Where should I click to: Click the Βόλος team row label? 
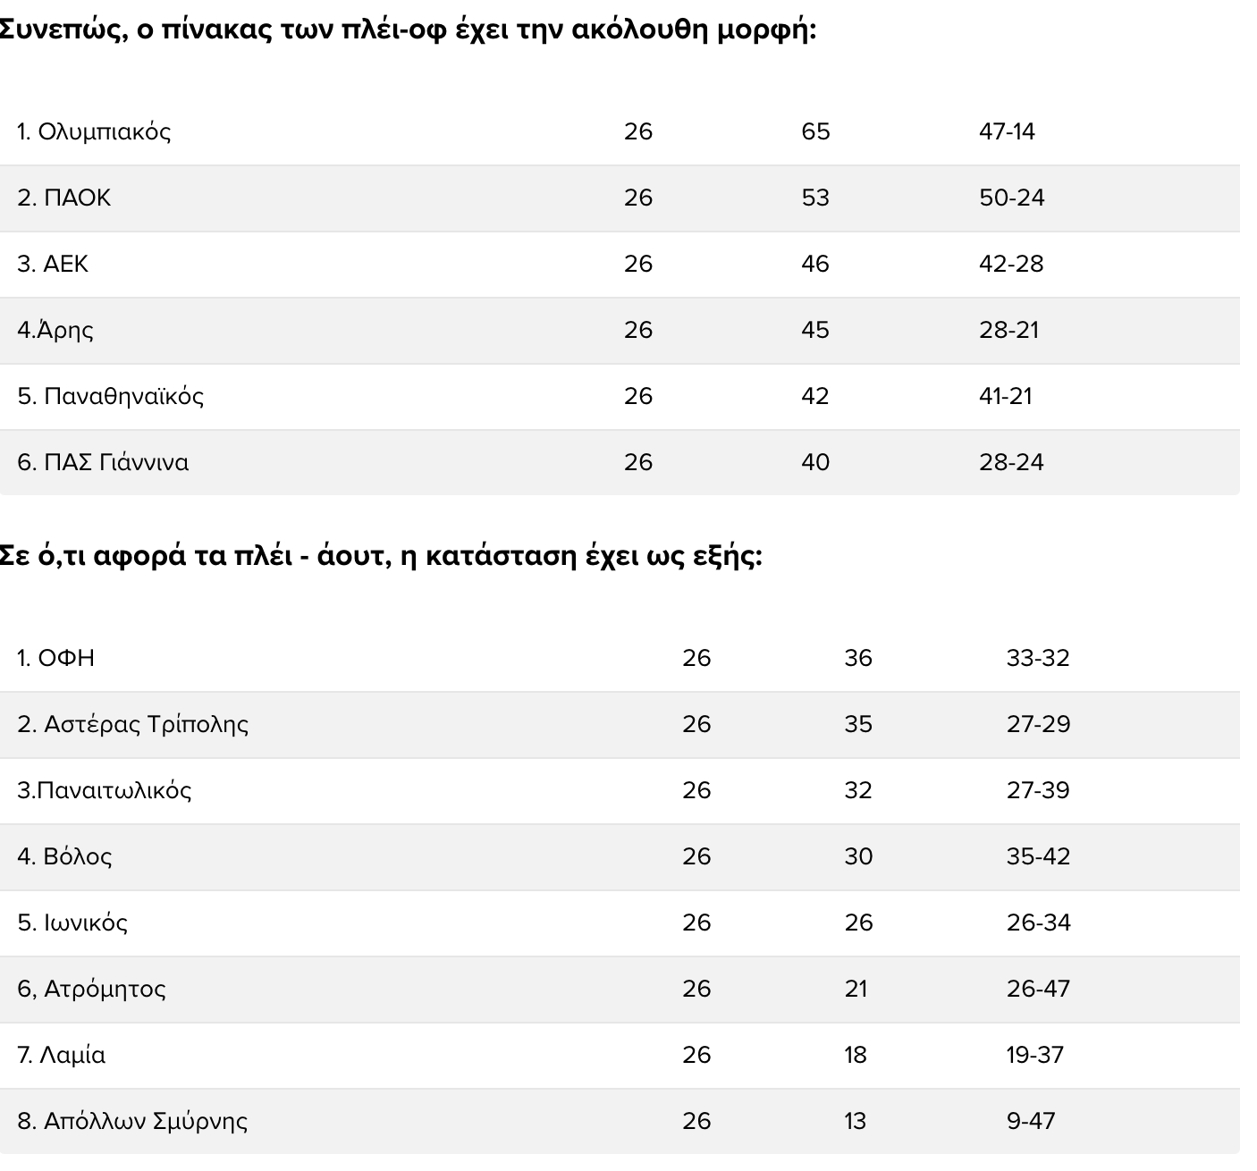pyautogui.click(x=64, y=856)
